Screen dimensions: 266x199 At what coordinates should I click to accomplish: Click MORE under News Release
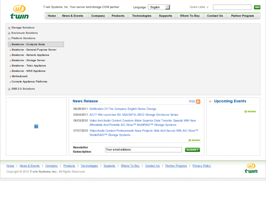click(194, 140)
